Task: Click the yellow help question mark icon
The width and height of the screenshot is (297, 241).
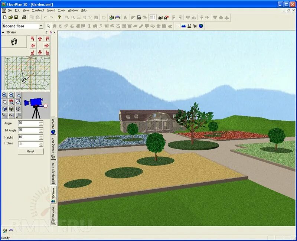Action: [59, 17]
